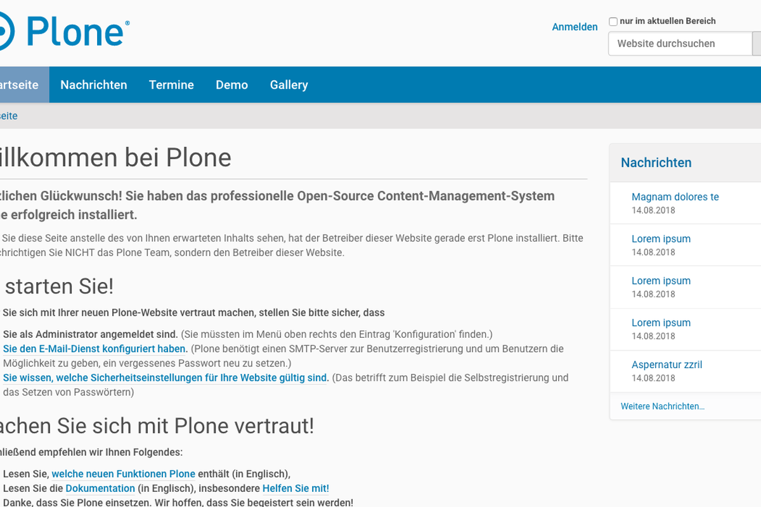Click the Website durchsuchen search field

679,44
